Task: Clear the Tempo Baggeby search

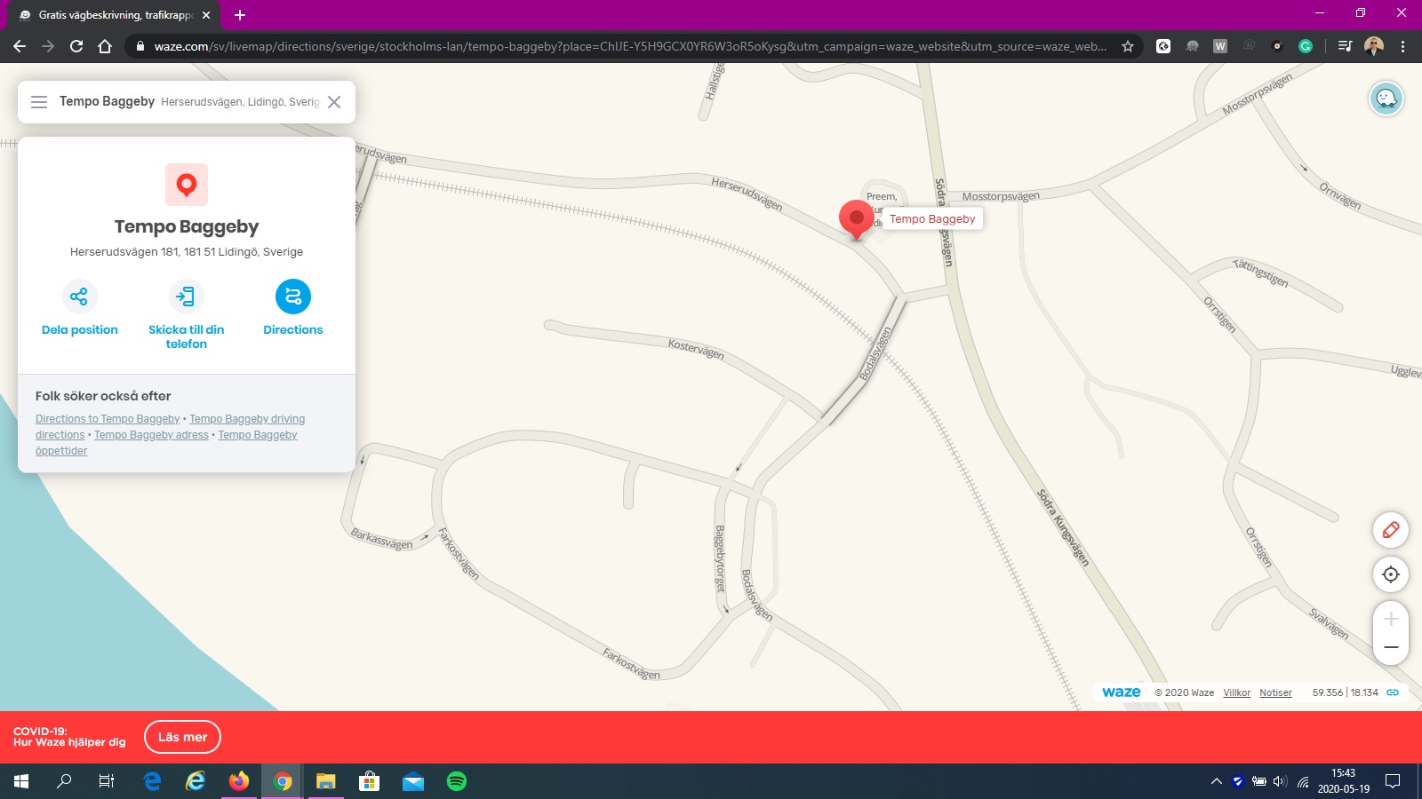Action: (x=334, y=102)
